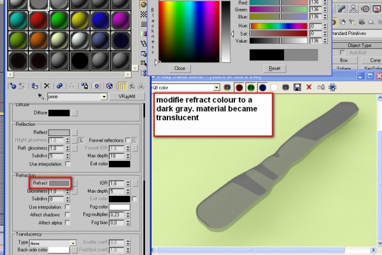Toggle green channel in frame buffer
This screenshot has height=255, width=382.
251,87
